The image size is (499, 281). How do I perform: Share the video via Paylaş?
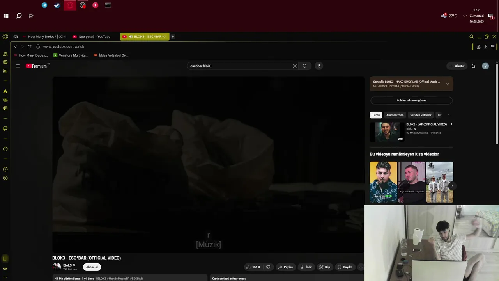coord(285,267)
